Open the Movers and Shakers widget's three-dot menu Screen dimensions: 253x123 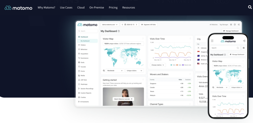pyautogui.click(x=190, y=74)
